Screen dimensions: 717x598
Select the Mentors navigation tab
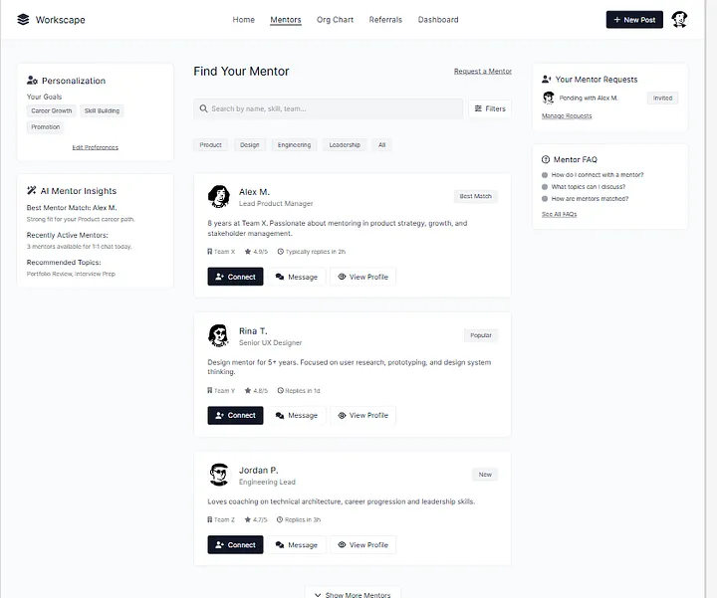coord(286,20)
